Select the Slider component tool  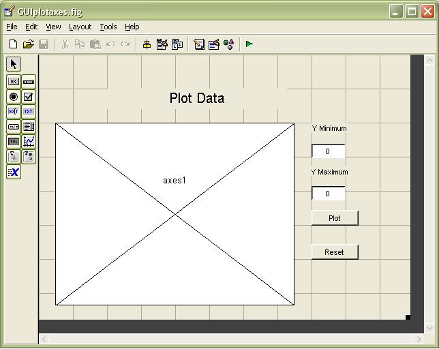click(29, 82)
